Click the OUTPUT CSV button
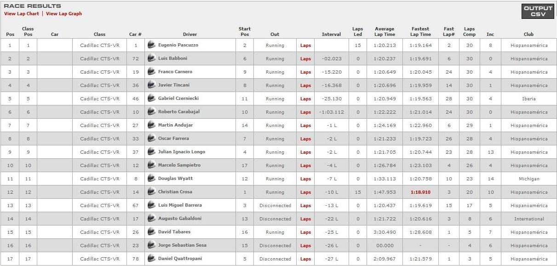 [x=538, y=11]
